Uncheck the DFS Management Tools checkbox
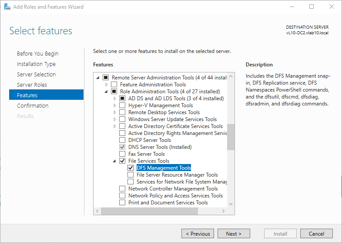This screenshot has width=342, height=243. 131,168
